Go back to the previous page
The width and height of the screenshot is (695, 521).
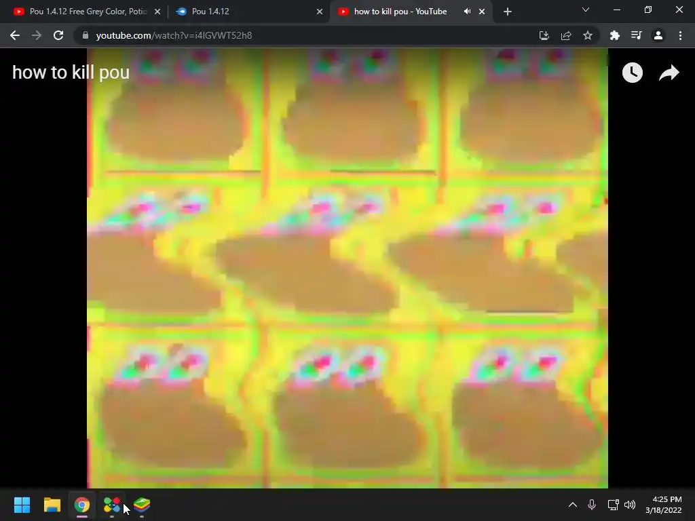pos(15,35)
